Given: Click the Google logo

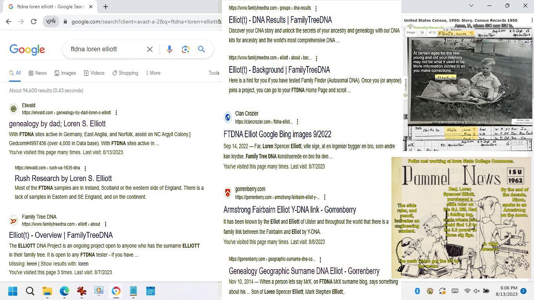Looking at the screenshot, I should [x=27, y=50].
